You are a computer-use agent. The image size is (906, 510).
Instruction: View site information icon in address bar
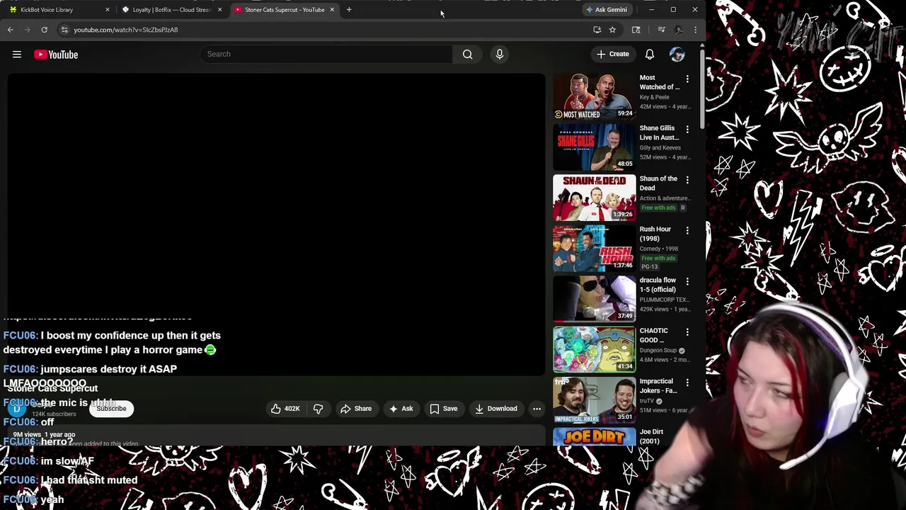(x=64, y=30)
